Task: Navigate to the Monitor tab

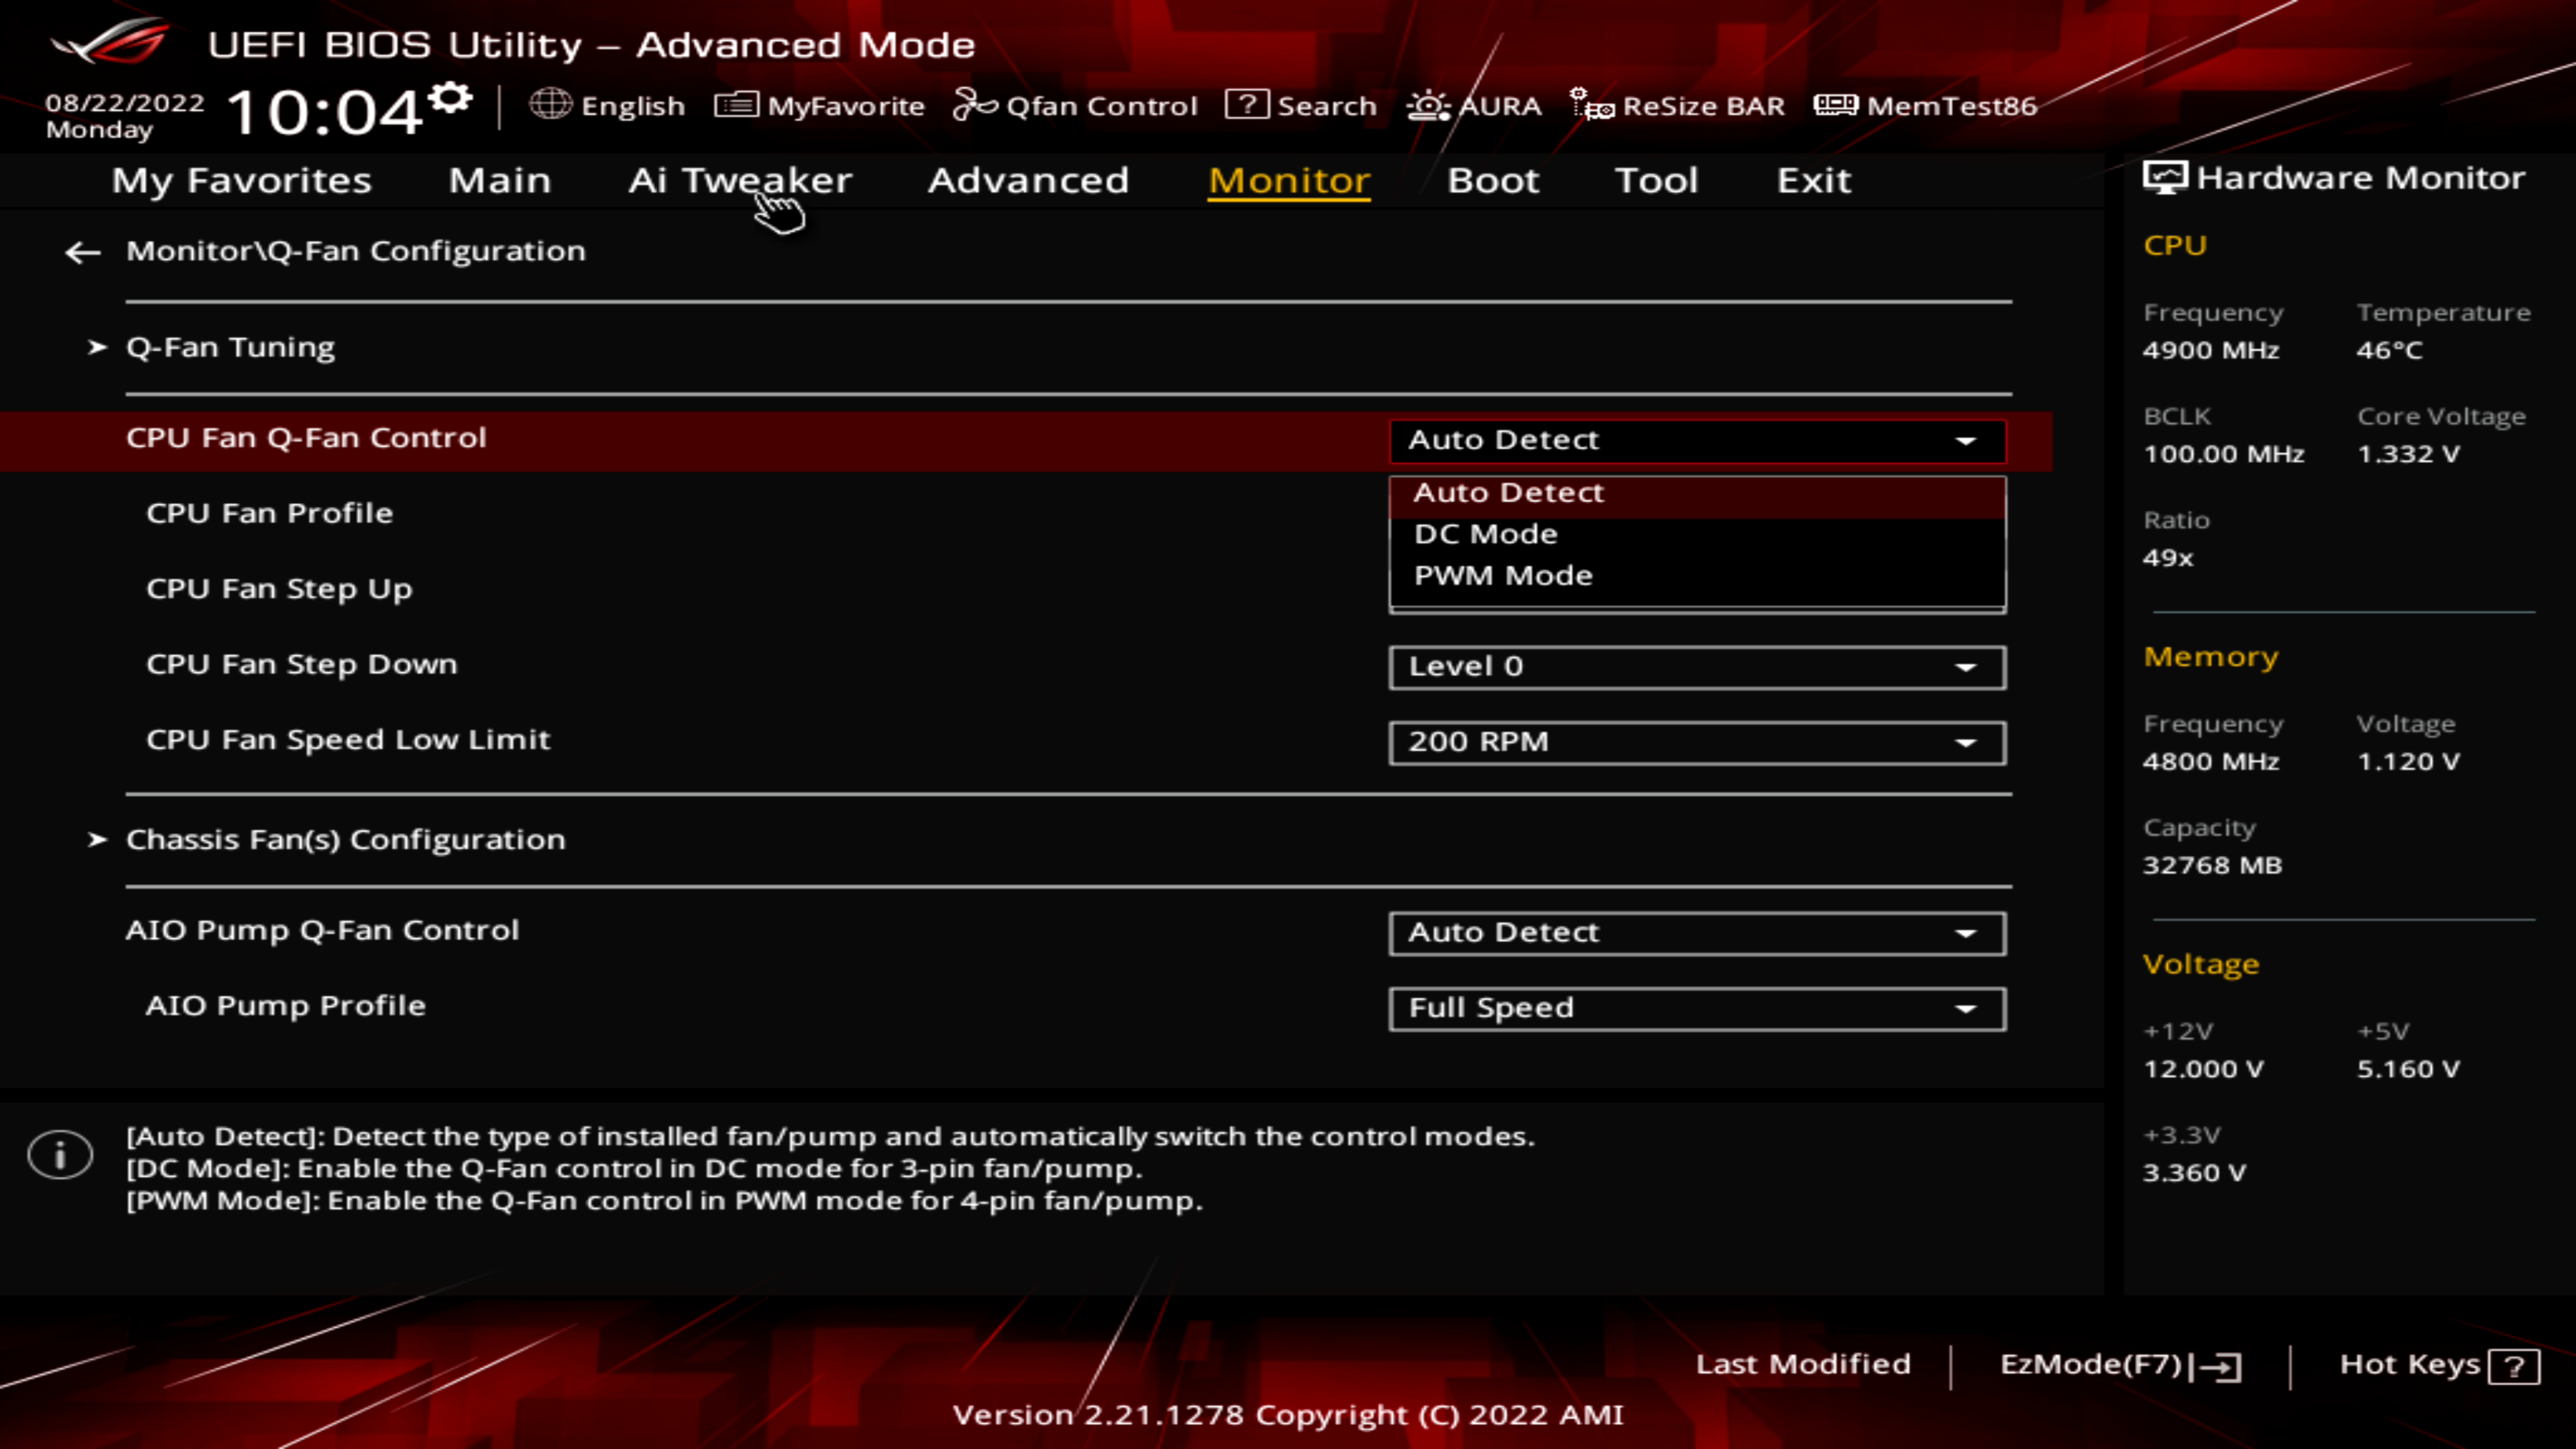Action: tap(1286, 178)
